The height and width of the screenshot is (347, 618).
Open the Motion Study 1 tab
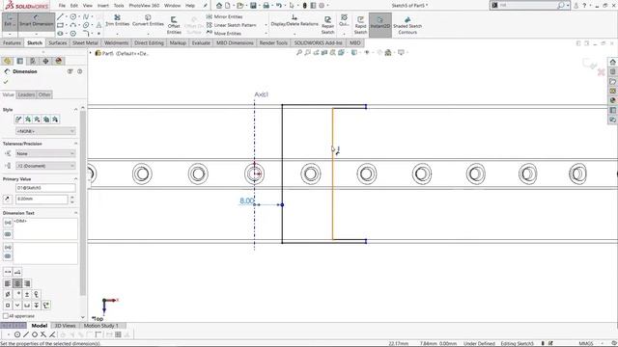[100, 326]
